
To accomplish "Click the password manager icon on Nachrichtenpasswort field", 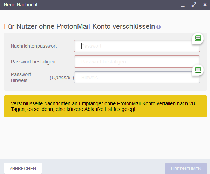I will (x=198, y=39).
